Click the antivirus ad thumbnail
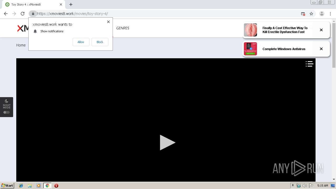The width and height of the screenshot is (336, 189). click(x=250, y=49)
